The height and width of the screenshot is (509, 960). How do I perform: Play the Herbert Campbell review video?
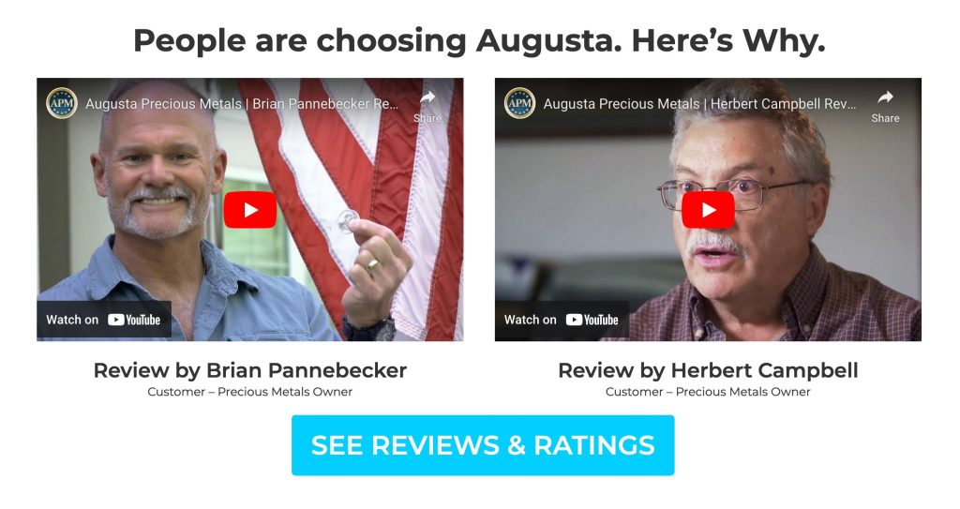(709, 210)
